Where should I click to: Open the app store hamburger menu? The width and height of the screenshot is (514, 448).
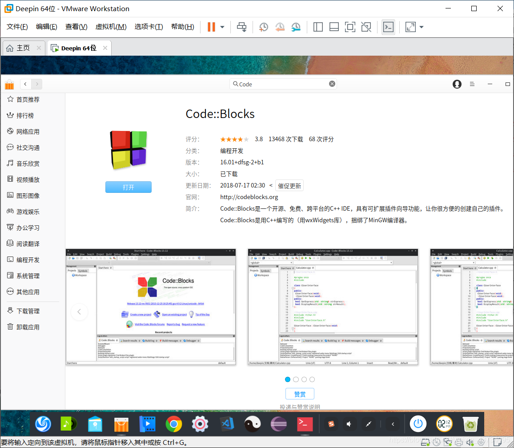tap(472, 84)
